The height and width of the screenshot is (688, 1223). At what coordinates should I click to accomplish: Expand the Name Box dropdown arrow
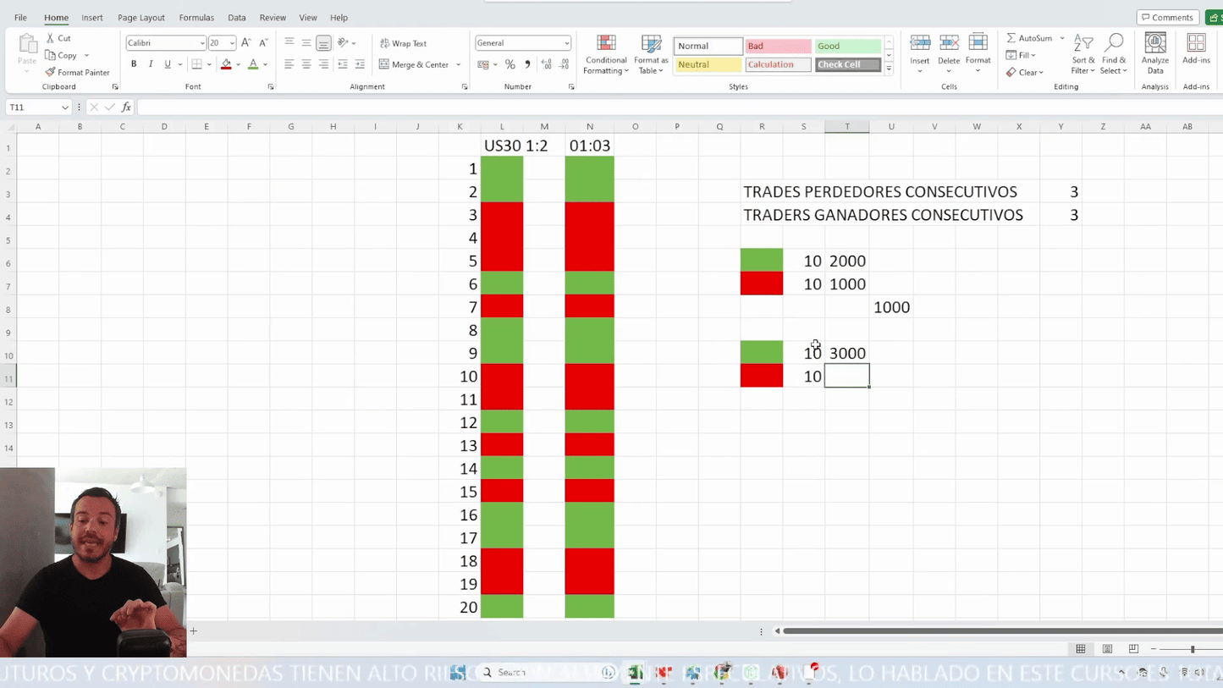pyautogui.click(x=64, y=107)
